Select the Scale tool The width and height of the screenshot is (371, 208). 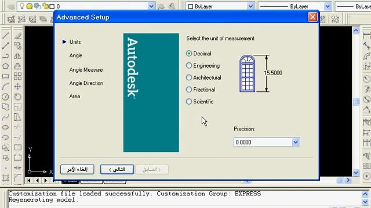[x=17, y=107]
